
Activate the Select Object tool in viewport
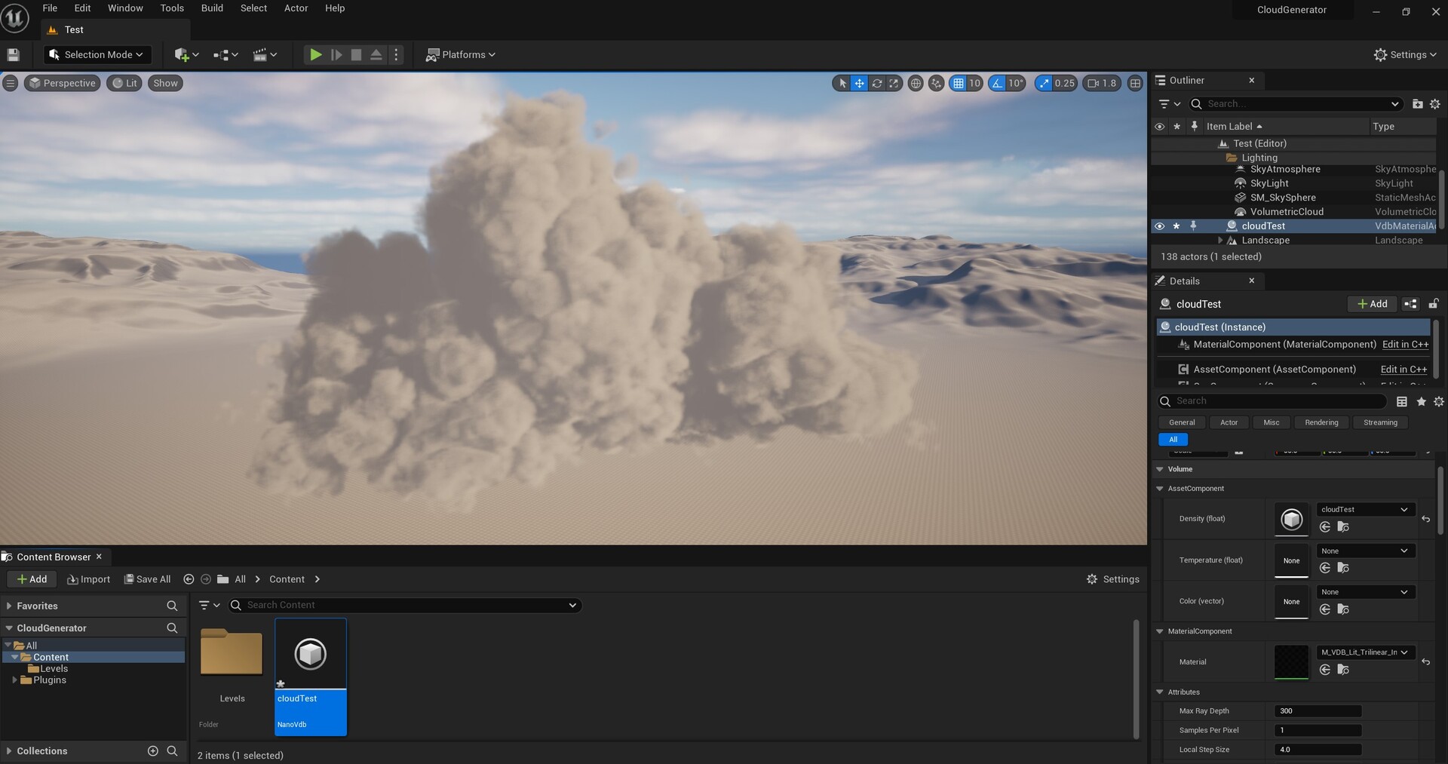(841, 83)
